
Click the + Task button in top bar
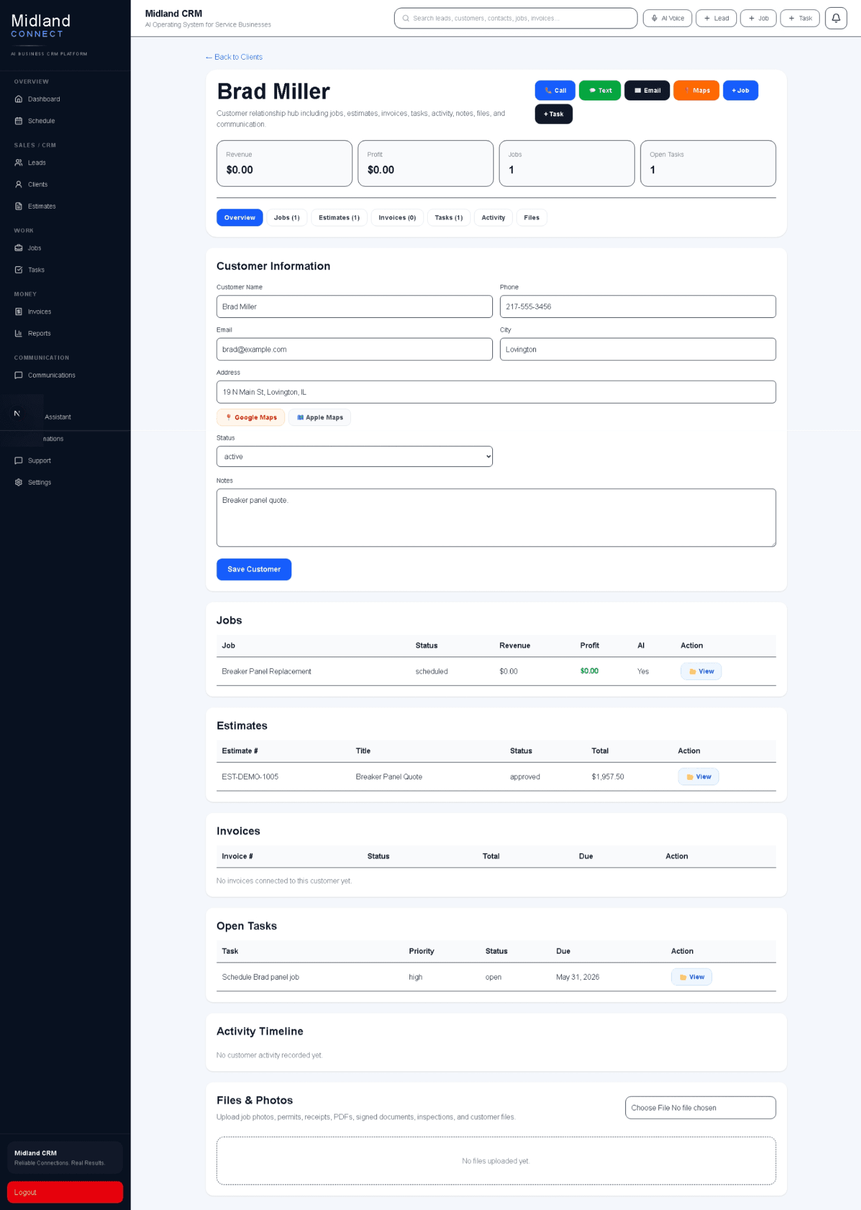coord(800,18)
